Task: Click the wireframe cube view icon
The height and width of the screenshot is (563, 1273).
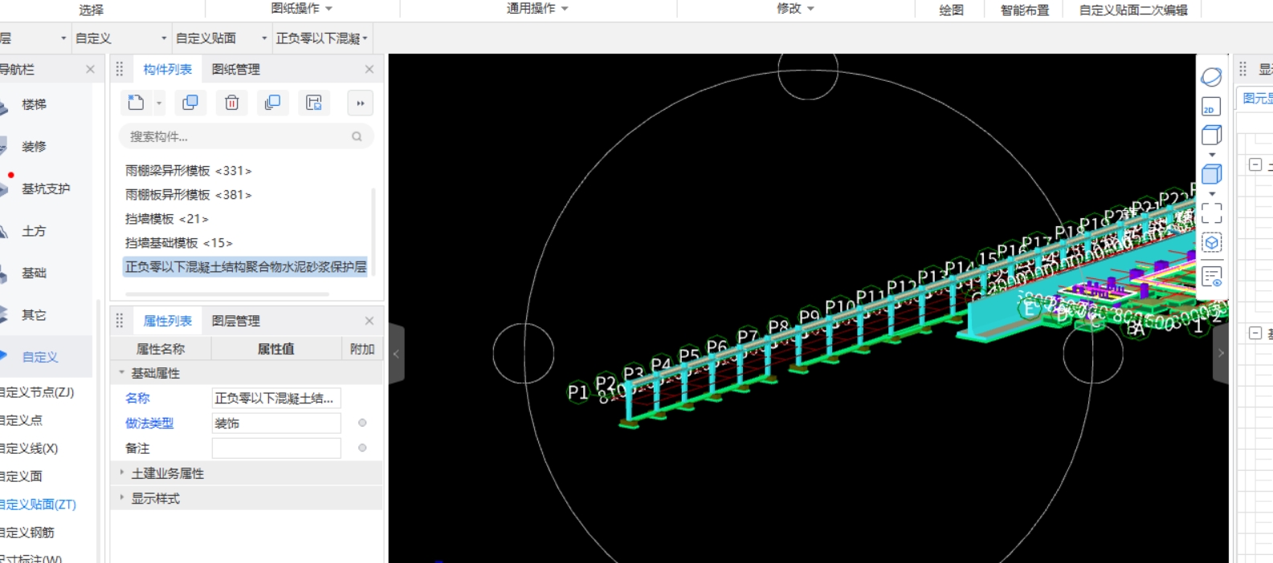Action: 1211,135
